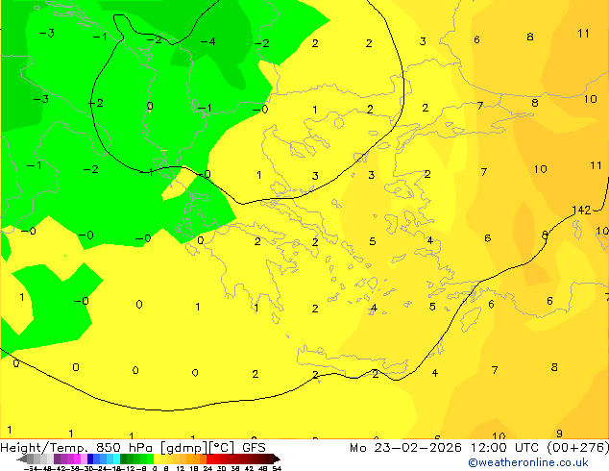Click the 'GFS' model label

pos(254,448)
